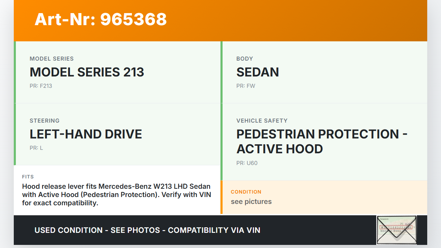Select the BODY field label
The image size is (441, 248).
tap(245, 59)
